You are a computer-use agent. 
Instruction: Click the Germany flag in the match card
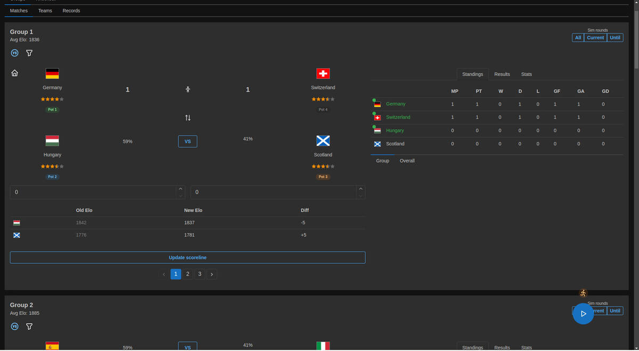click(x=52, y=73)
